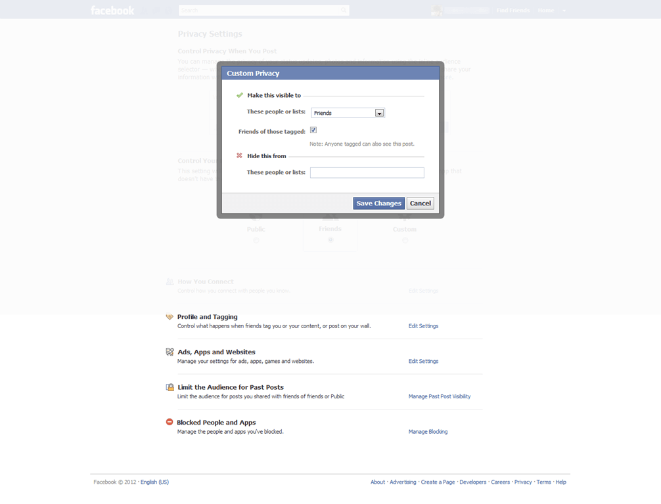
Task: Click the Careers footer link
Action: pos(501,482)
